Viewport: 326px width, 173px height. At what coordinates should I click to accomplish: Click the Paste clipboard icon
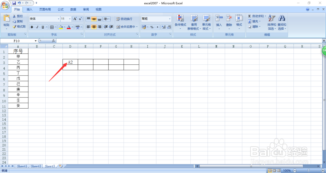click(x=7, y=19)
